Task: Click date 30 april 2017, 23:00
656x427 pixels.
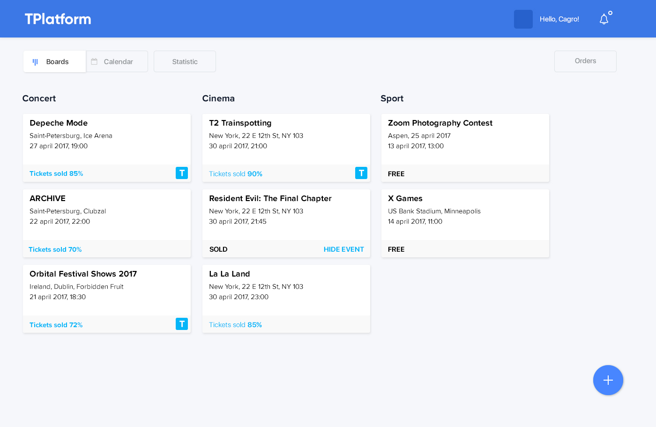Action: (x=239, y=297)
